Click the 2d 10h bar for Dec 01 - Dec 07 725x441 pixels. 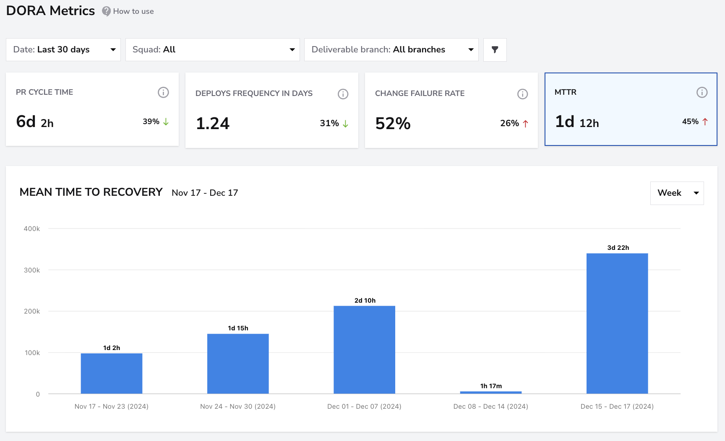[364, 350]
